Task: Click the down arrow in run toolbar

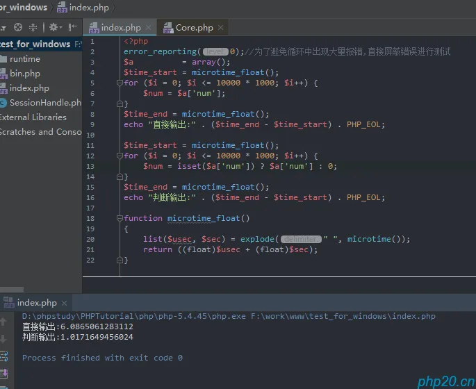Action: click(3, 338)
